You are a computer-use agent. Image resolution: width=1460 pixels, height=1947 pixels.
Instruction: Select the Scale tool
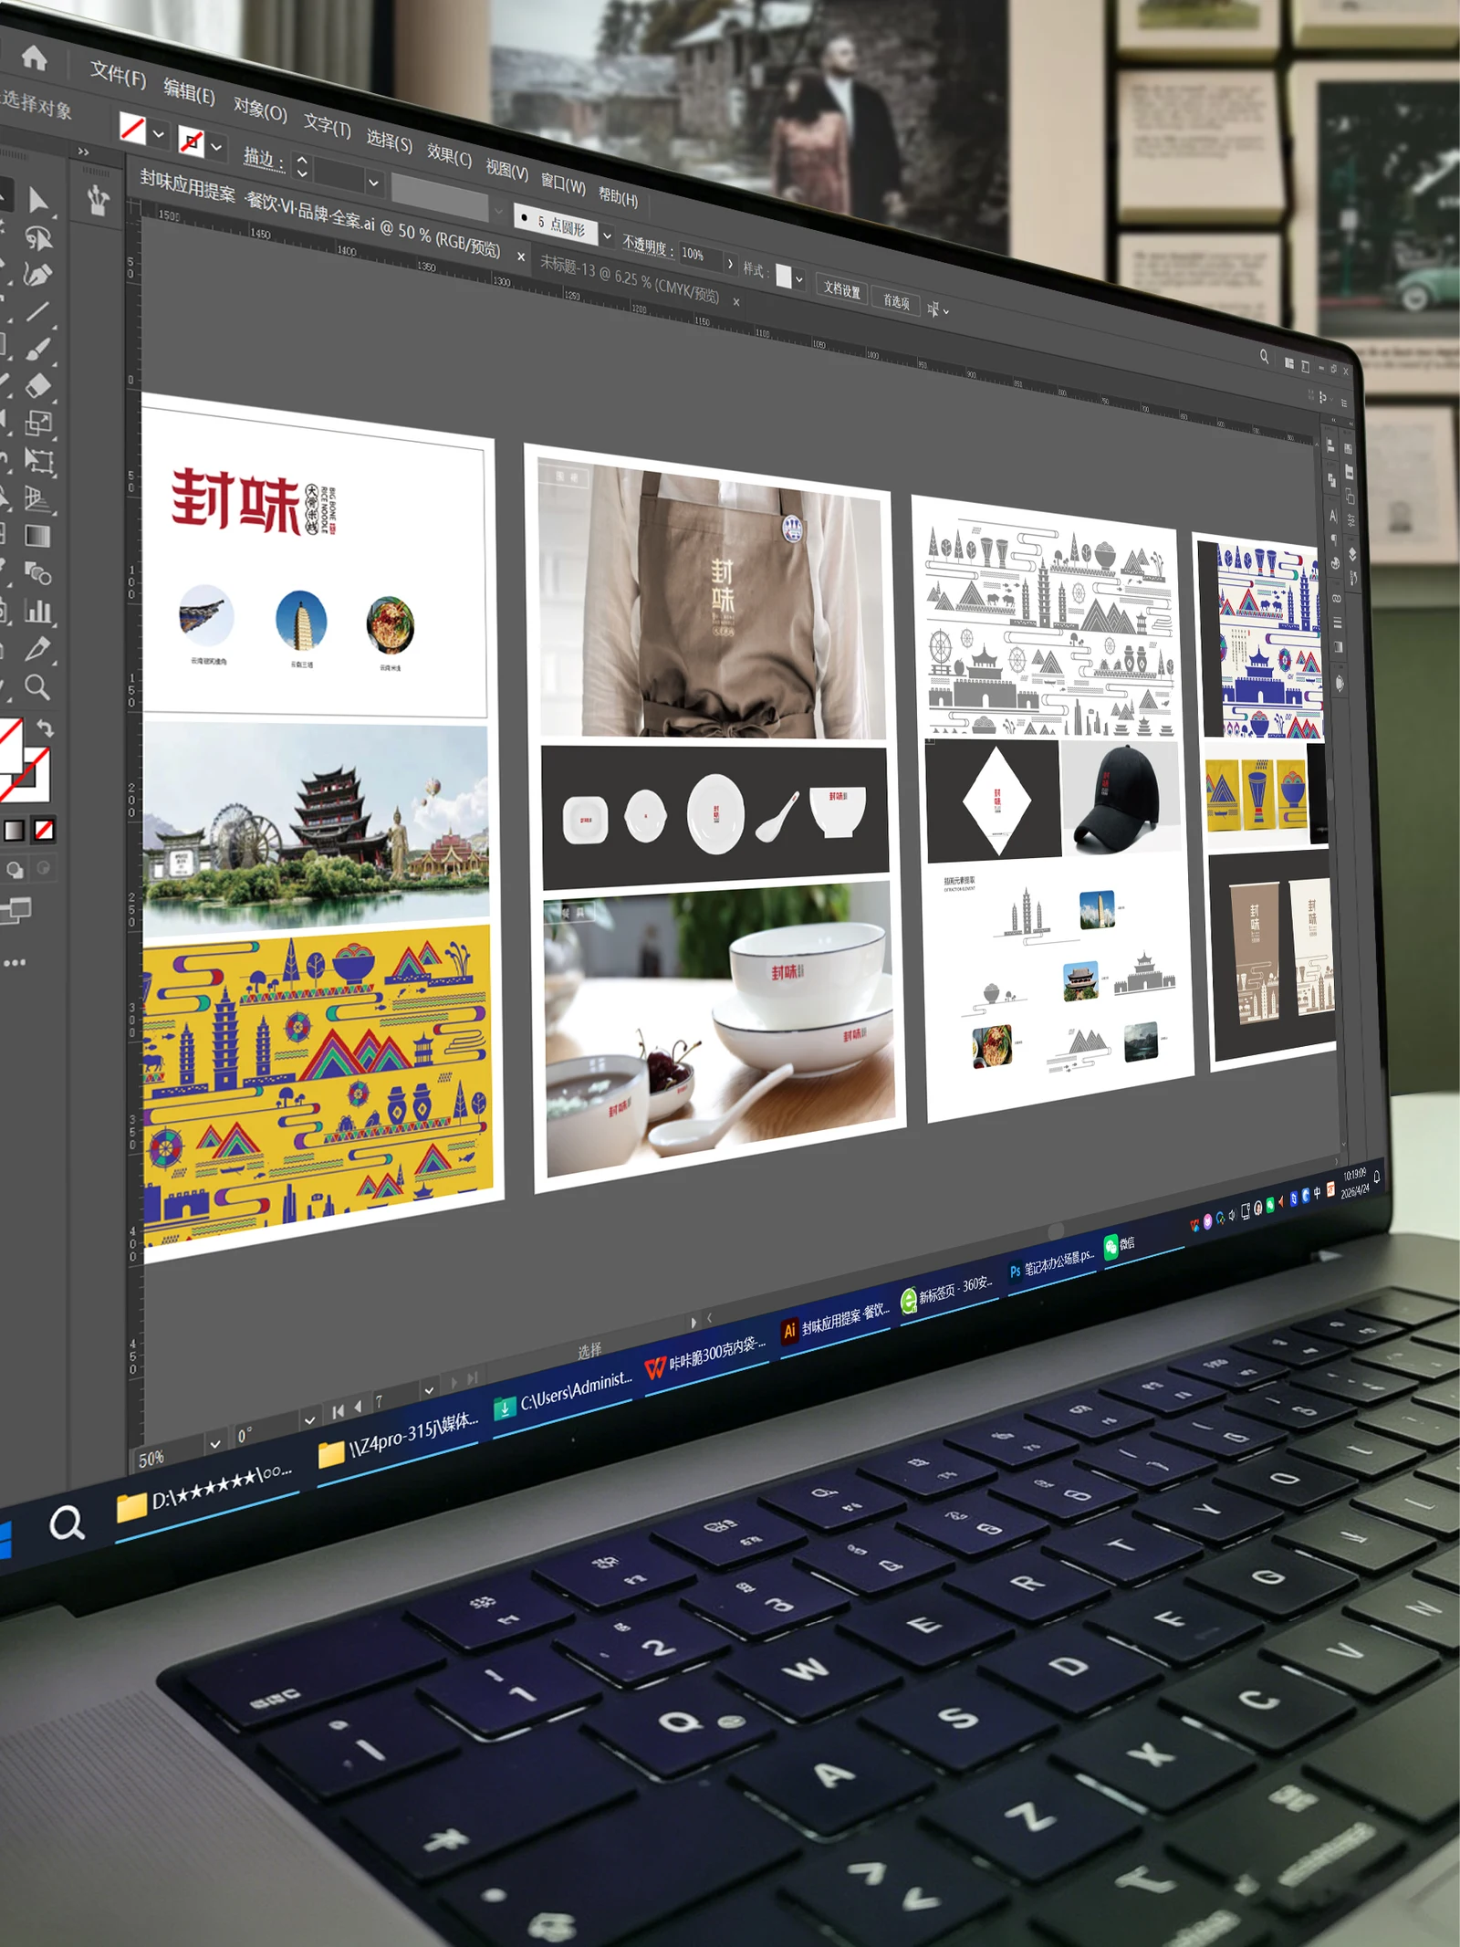pyautogui.click(x=38, y=423)
